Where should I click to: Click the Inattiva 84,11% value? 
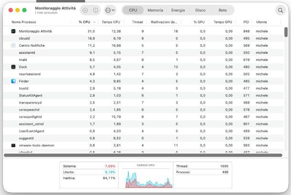pos(109,178)
